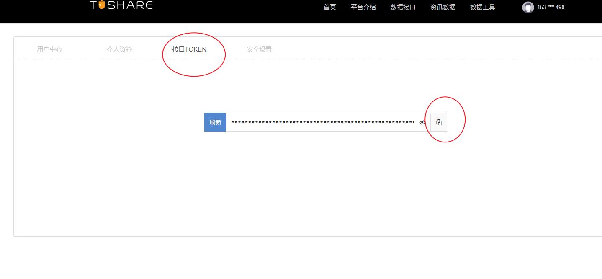
Task: Select the 安全设置 tab
Action: (x=259, y=49)
